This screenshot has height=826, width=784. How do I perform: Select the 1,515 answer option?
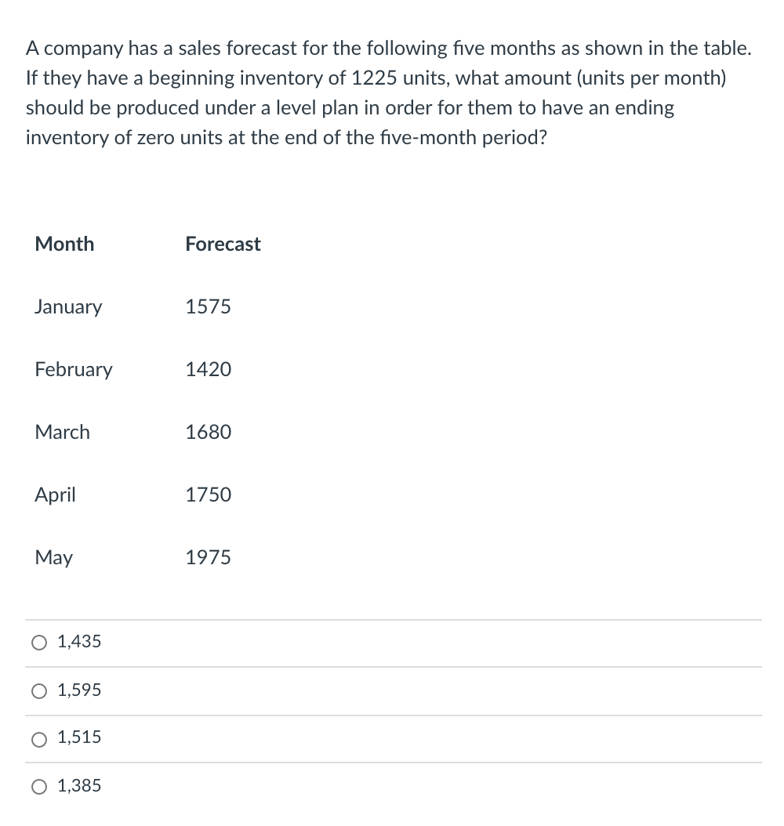tap(78, 737)
